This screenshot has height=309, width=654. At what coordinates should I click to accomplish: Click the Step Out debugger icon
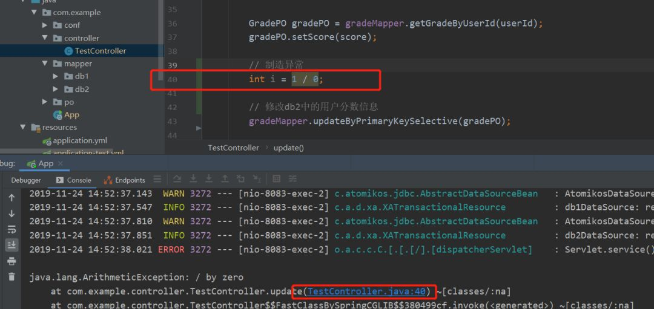coord(225,179)
